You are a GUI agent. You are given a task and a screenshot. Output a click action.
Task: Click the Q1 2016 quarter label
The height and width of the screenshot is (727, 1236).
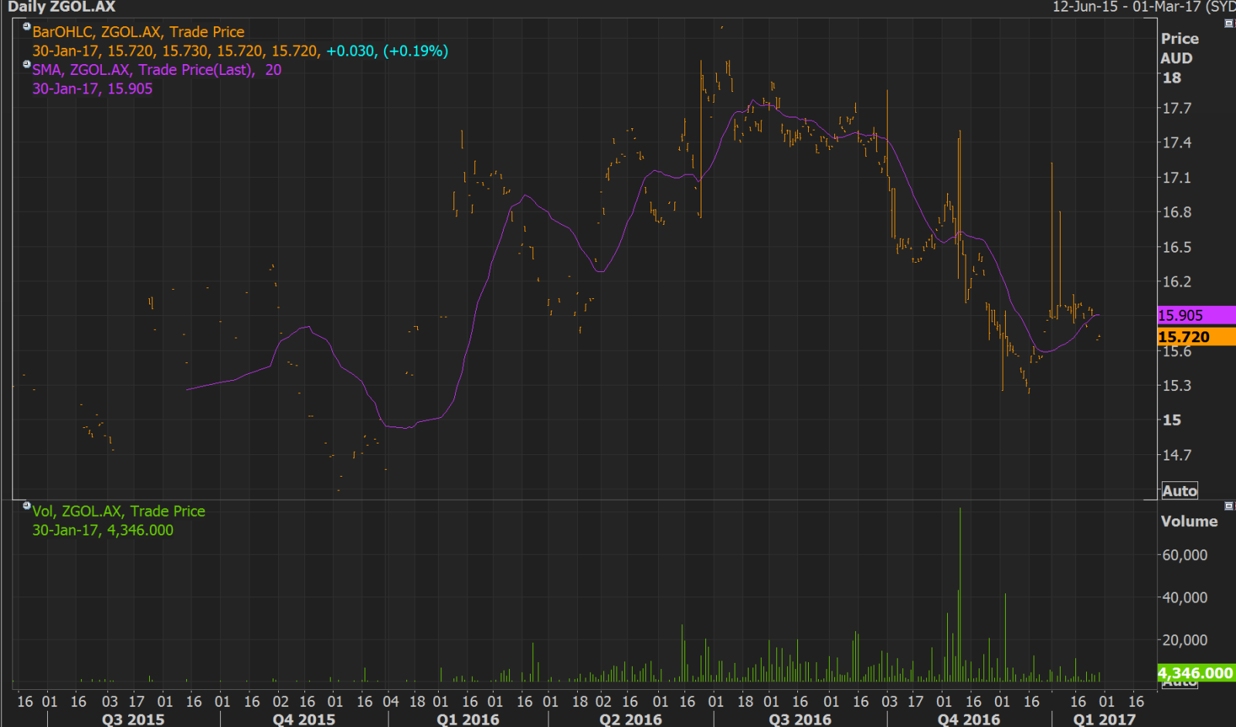click(x=468, y=719)
